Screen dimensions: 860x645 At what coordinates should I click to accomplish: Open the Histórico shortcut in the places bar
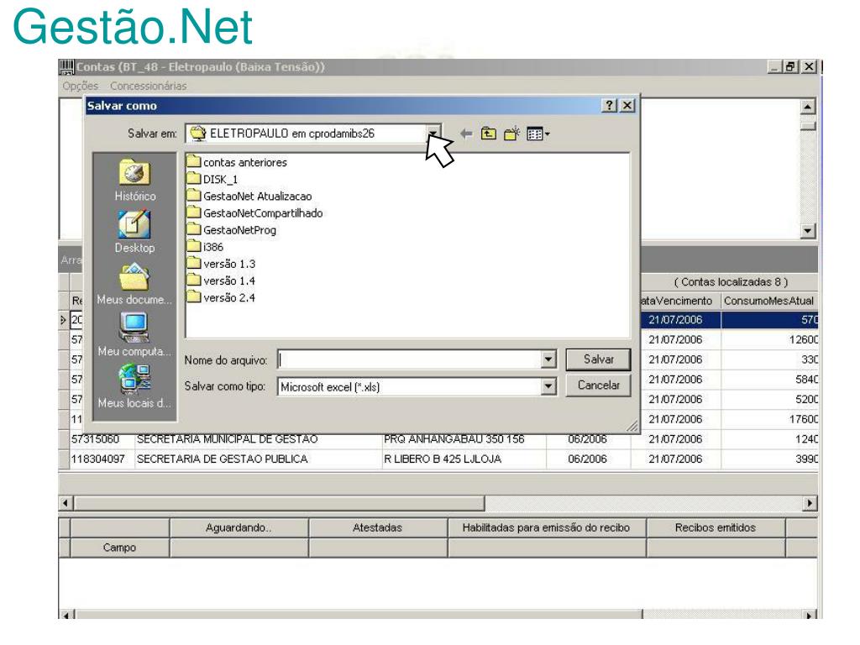[135, 180]
